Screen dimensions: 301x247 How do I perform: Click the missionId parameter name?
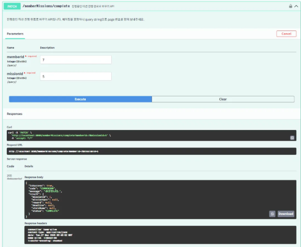click(x=15, y=74)
